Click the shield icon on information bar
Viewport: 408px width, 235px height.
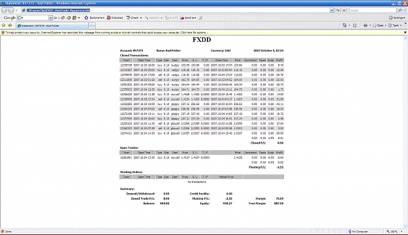pyautogui.click(x=3, y=33)
